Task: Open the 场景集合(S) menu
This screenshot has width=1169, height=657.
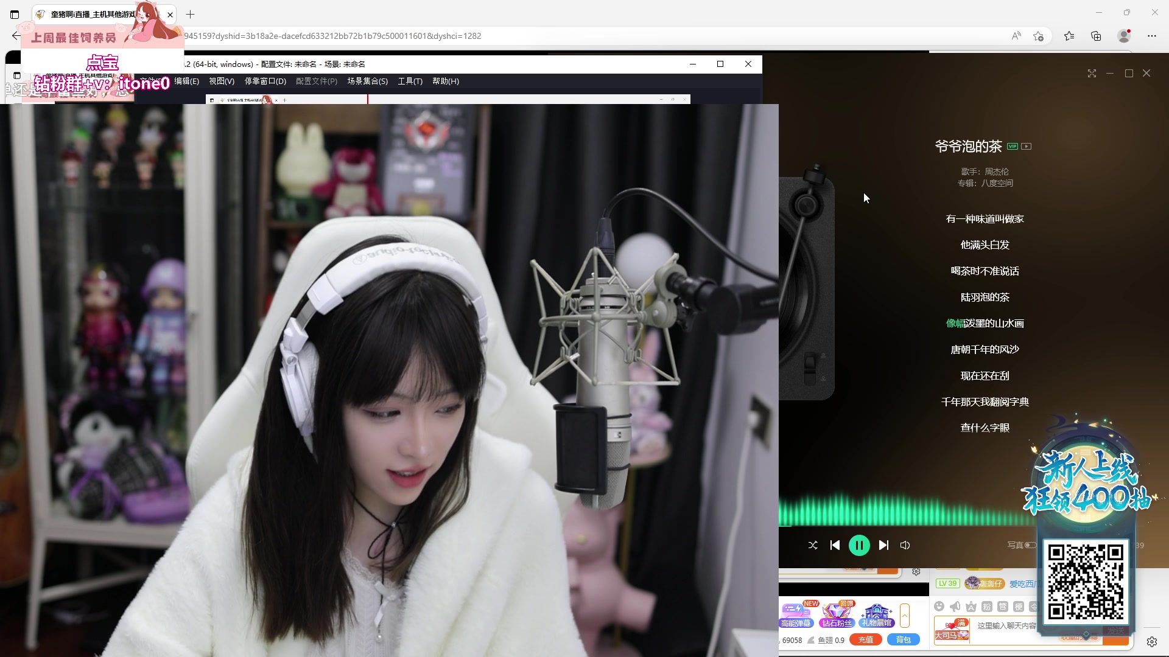Action: coord(367,81)
